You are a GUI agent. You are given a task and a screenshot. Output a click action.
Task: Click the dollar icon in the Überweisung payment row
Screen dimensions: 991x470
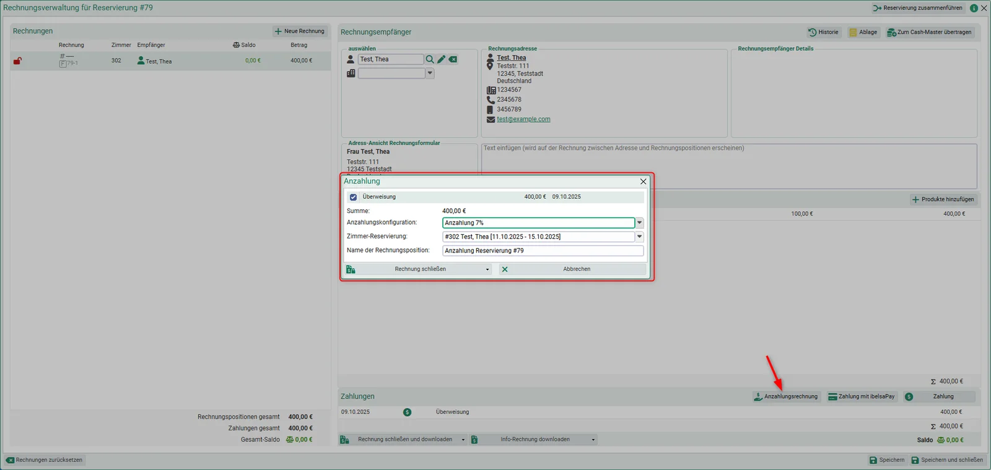(407, 412)
